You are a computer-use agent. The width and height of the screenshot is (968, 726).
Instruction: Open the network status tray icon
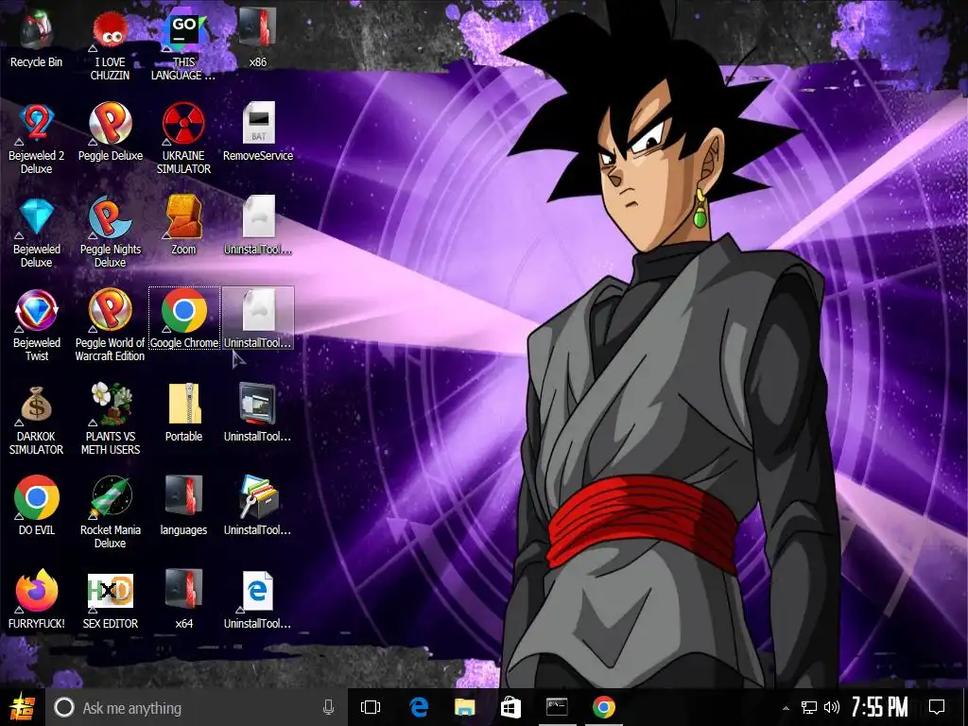pyautogui.click(x=809, y=707)
